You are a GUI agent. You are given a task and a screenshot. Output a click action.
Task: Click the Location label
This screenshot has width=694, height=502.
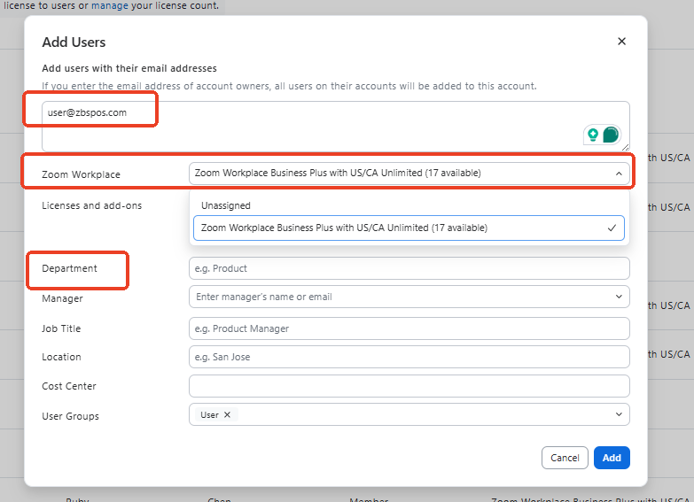pyautogui.click(x=61, y=357)
